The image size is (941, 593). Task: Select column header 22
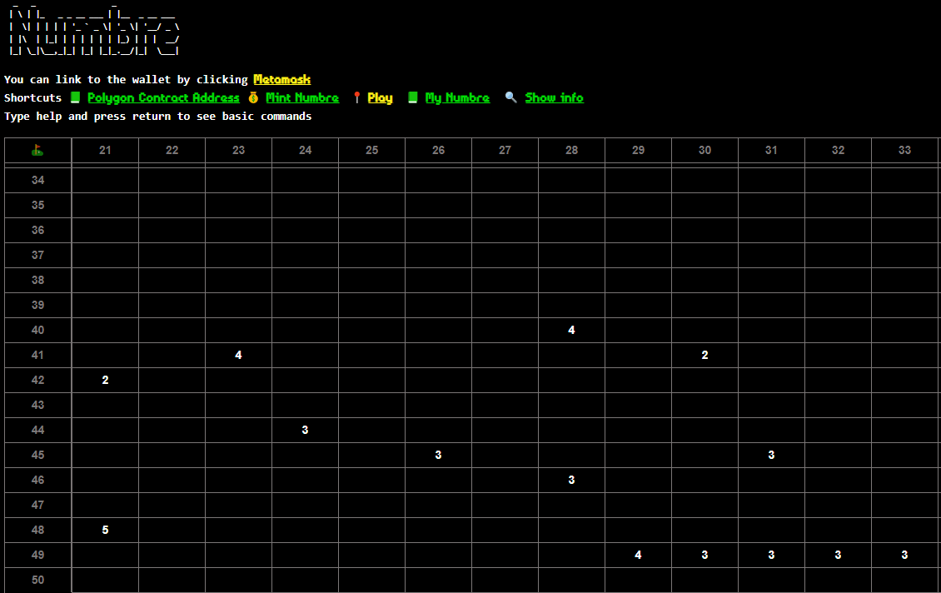172,150
